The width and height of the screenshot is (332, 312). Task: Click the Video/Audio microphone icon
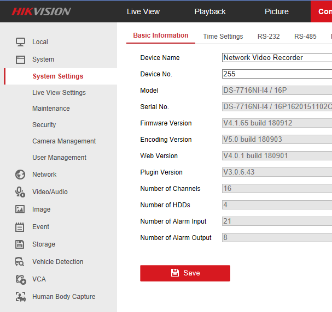[20, 192]
